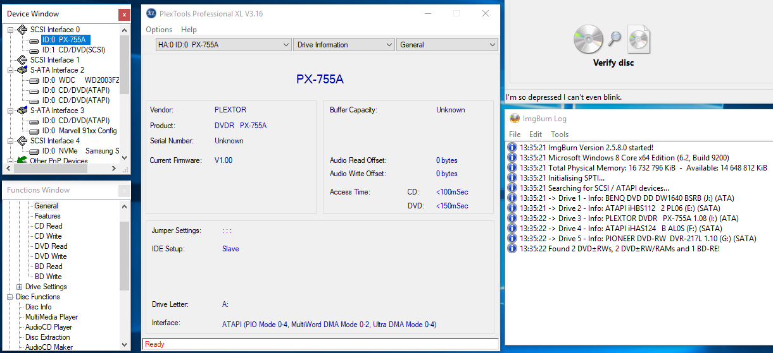Click the PX-755A drive icon in Device Window

point(34,40)
